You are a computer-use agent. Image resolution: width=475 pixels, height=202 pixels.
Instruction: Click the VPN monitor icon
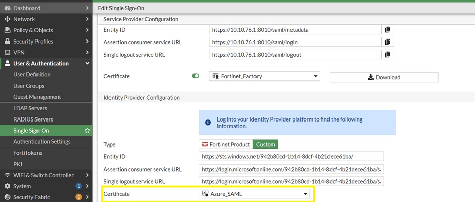7,53
